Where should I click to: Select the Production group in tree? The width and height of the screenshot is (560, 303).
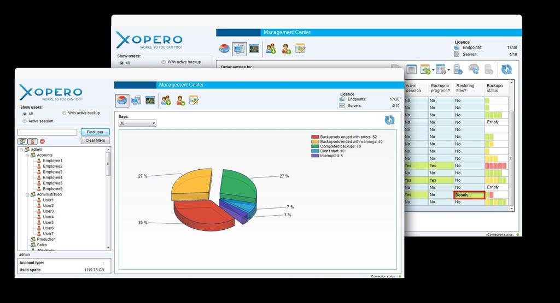point(46,240)
